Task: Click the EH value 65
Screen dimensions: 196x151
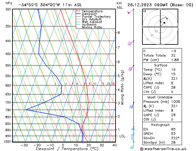Action: (x=173, y=129)
